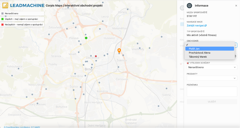This screenshot has width=240, height=128.
Task: Click external link icon next to Zahájit navigaci
Action: (206, 26)
